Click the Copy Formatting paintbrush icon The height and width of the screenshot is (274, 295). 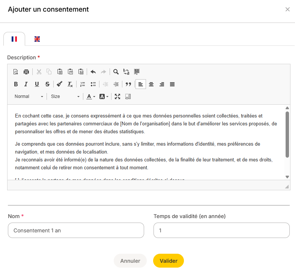59,84
